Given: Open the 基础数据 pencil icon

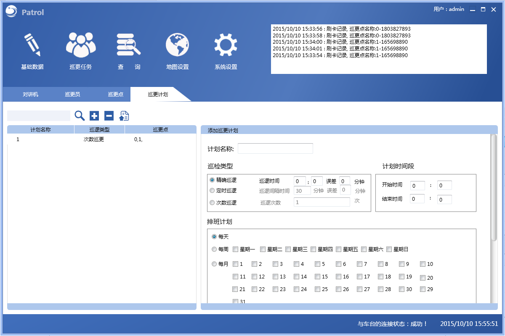Looking at the screenshot, I should (32, 45).
